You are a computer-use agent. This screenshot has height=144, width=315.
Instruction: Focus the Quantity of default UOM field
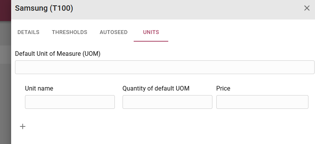point(167,102)
